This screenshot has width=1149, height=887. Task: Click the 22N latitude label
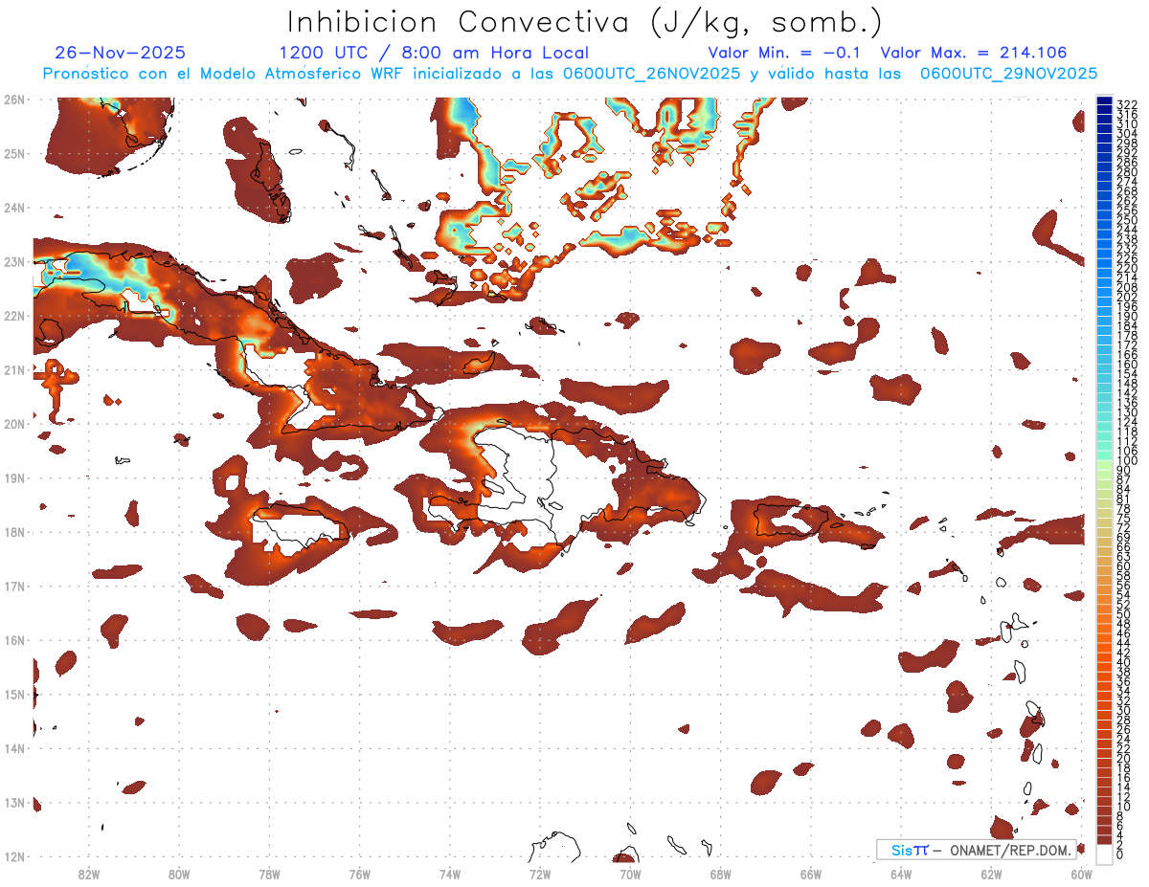click(x=14, y=316)
